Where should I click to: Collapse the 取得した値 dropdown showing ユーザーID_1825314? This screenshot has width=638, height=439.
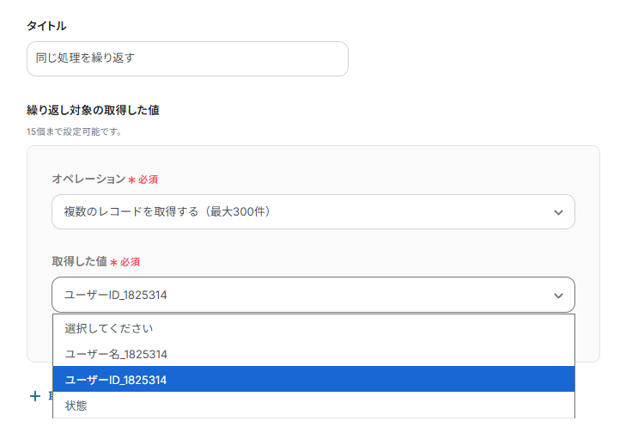[x=313, y=295]
